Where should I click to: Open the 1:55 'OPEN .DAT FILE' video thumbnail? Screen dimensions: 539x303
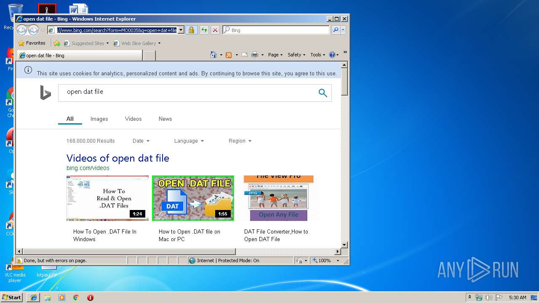pyautogui.click(x=193, y=198)
